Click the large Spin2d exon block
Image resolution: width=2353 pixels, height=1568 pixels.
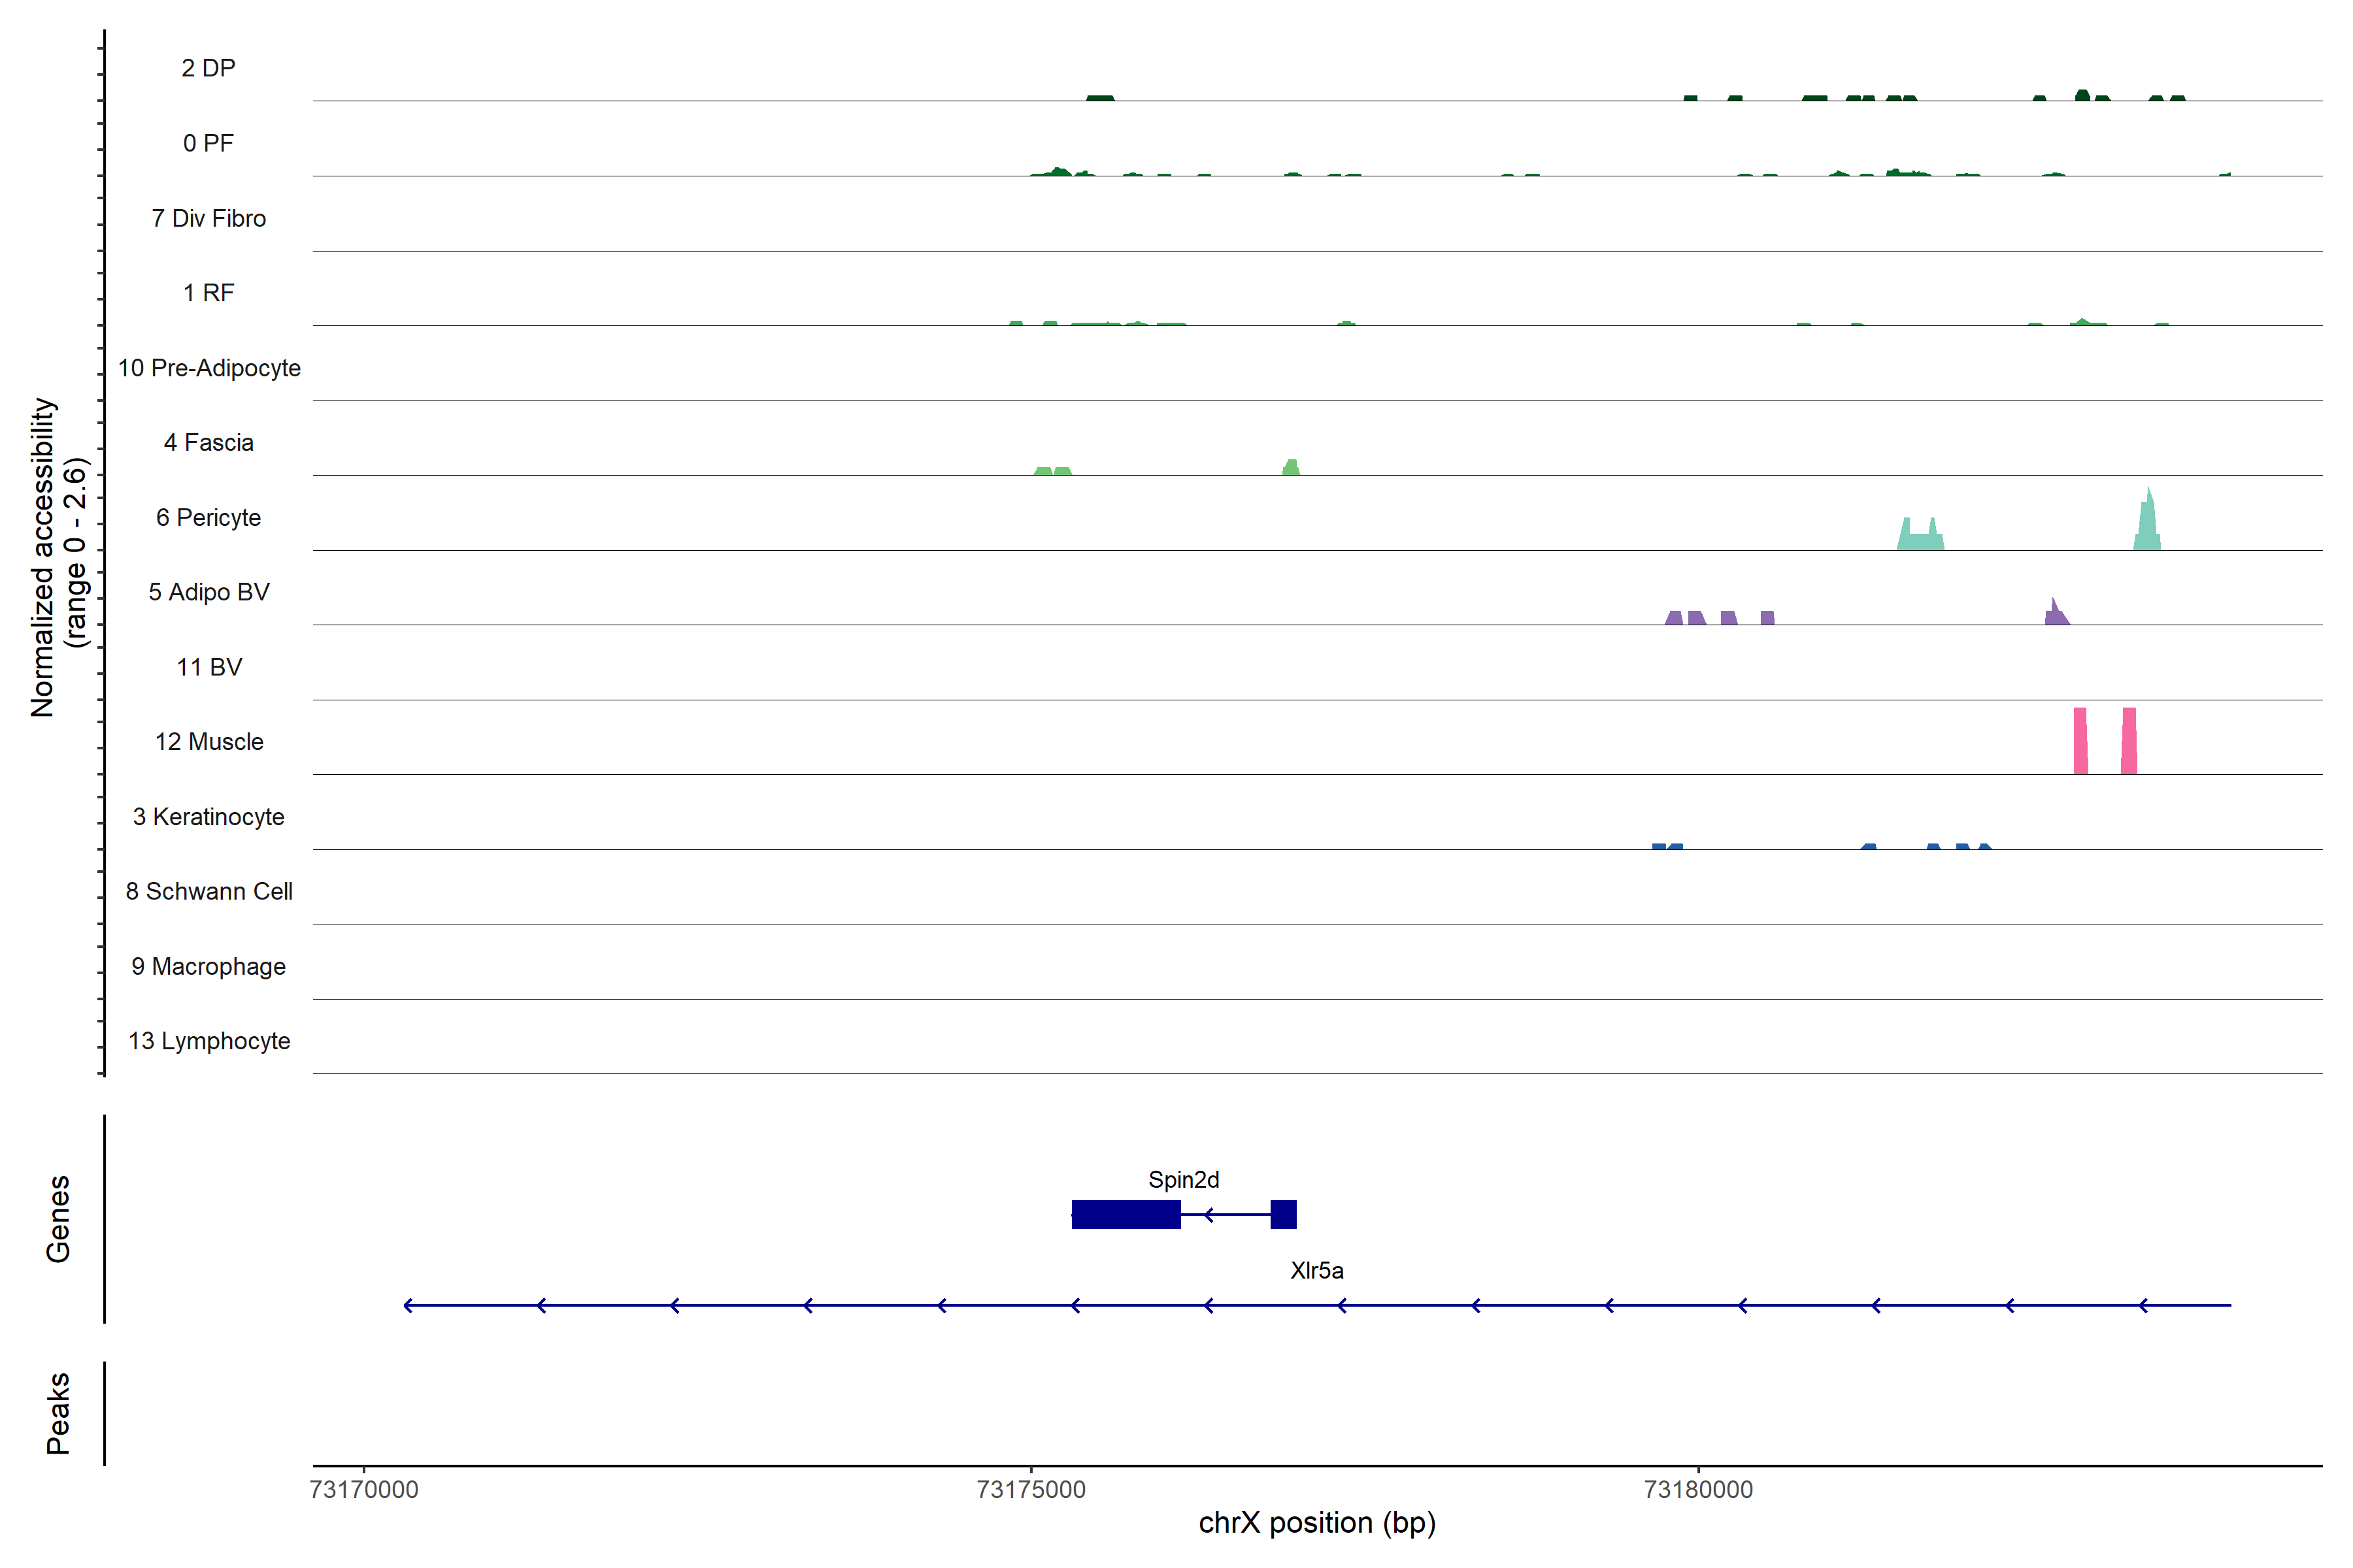(1126, 1215)
